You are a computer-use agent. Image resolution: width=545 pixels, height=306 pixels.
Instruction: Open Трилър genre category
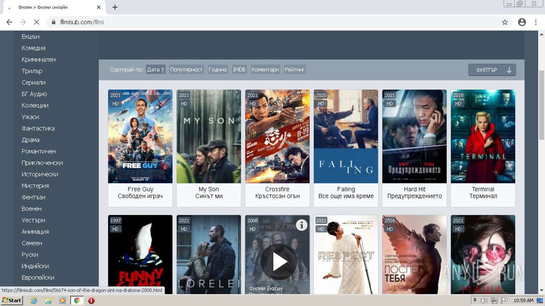click(x=32, y=71)
